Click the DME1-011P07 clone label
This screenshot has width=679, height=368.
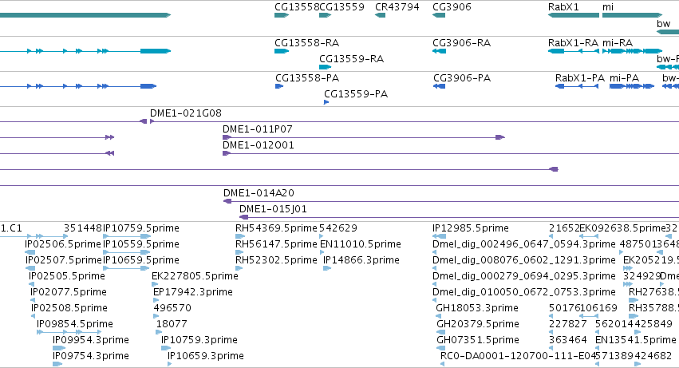257,129
